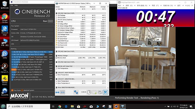Select PCH Temperature sensor row

[81, 68]
